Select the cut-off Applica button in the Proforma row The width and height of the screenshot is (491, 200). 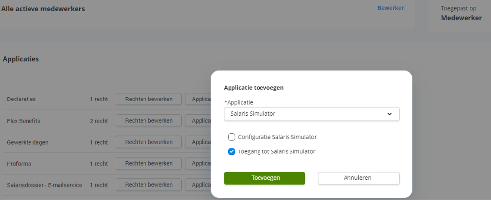point(199,164)
